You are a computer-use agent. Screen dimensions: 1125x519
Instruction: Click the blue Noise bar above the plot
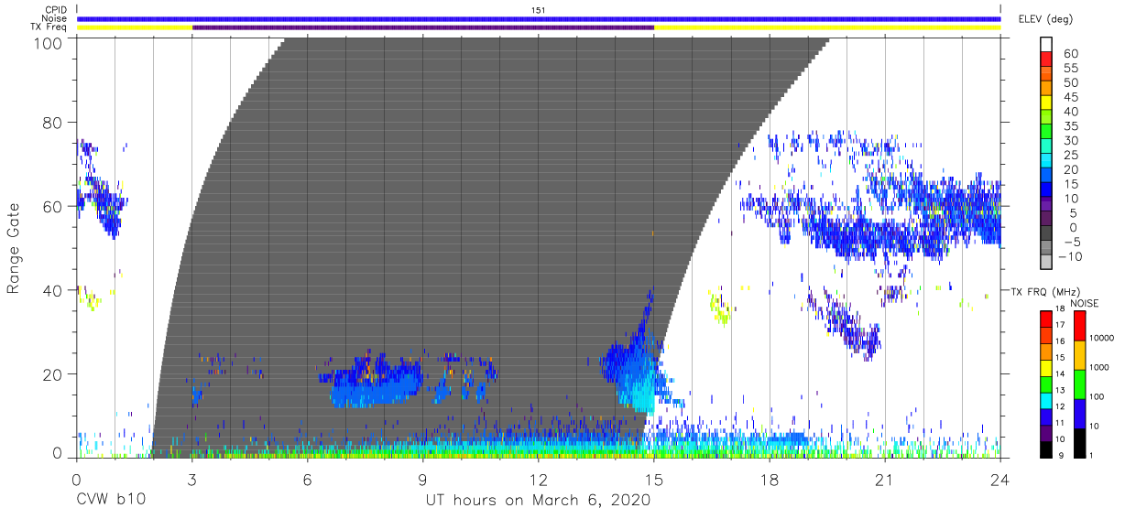tap(539, 18)
